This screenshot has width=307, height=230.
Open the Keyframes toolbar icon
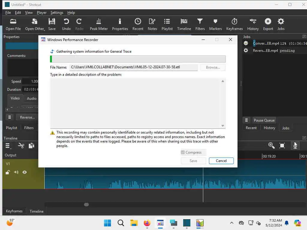click(x=234, y=24)
